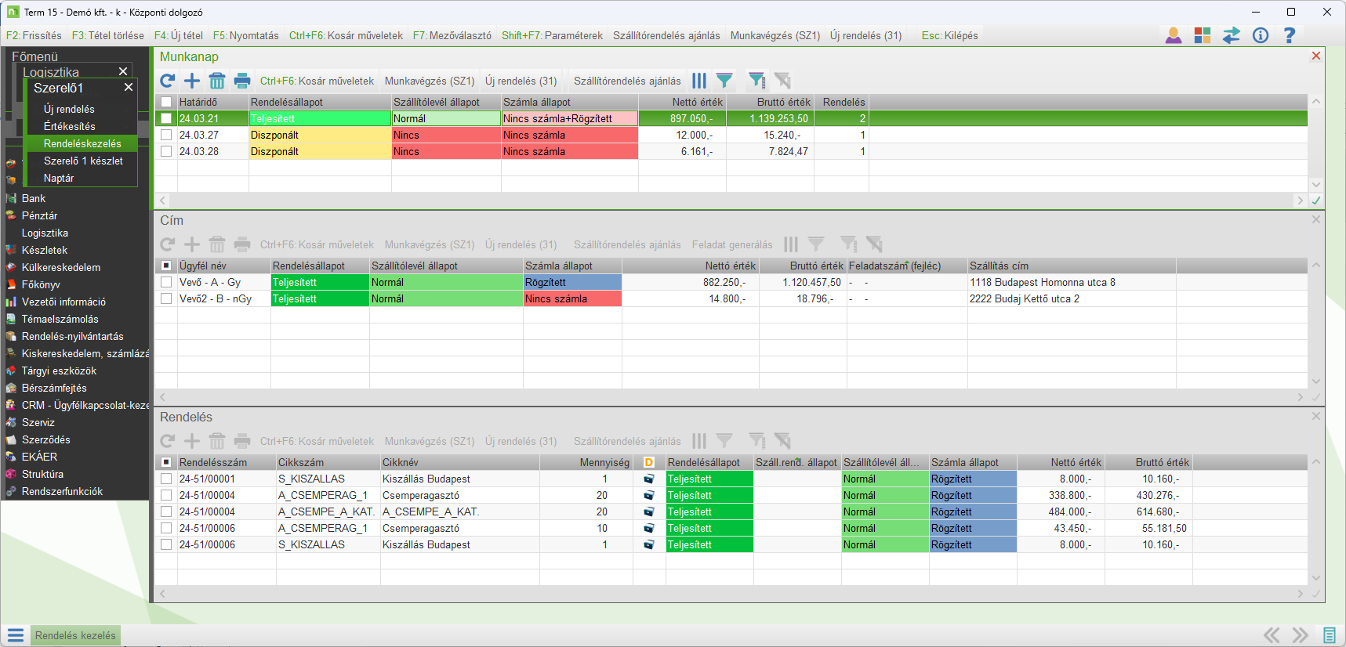Click Esc: Kilépés in the top bar
This screenshot has width=1346, height=647.
[950, 35]
